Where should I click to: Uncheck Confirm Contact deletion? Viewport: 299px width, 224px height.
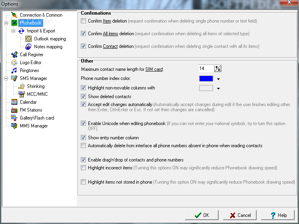click(83, 46)
